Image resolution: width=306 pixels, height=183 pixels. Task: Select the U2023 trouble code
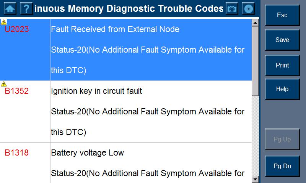(17, 29)
